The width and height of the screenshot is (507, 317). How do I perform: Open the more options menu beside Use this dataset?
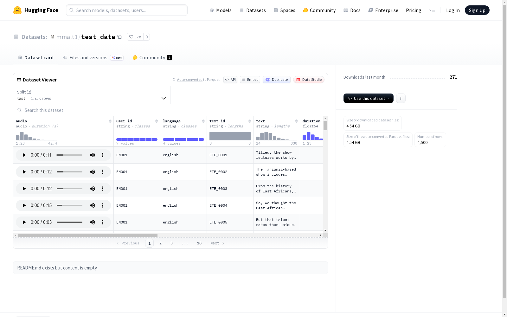click(x=401, y=98)
